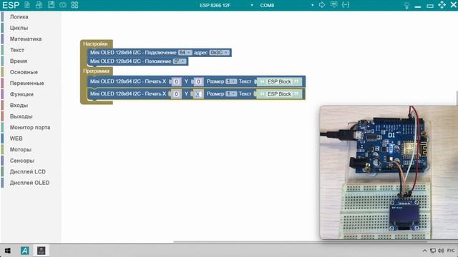Click the horizontal scrollbar at workspace bottom
The image size is (458, 257).
301,241
